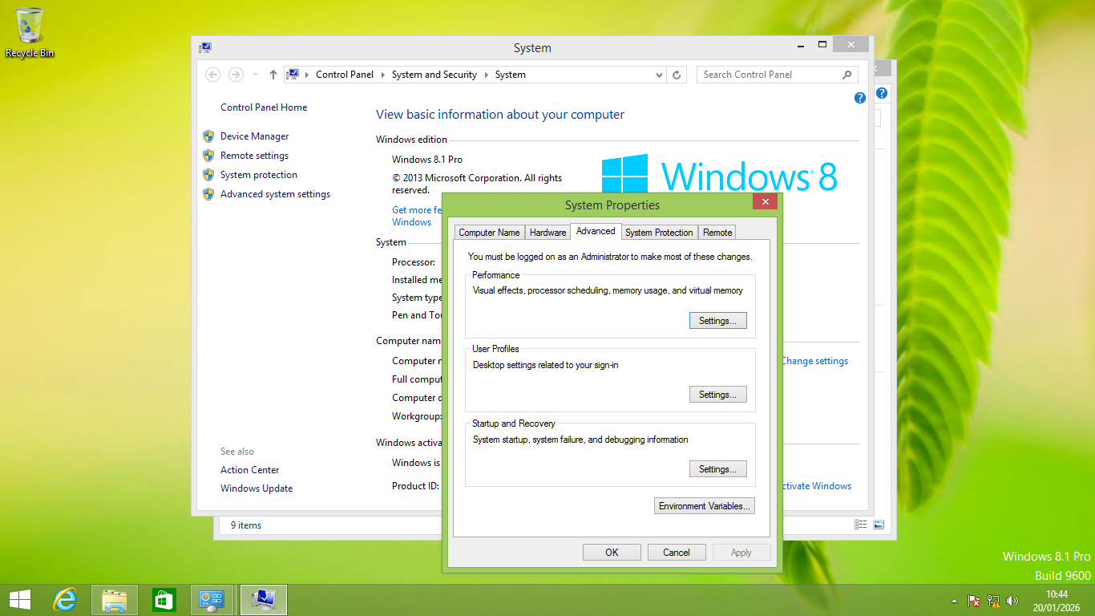Image resolution: width=1095 pixels, height=616 pixels.
Task: Open Startup and Recovery Settings button
Action: (717, 469)
